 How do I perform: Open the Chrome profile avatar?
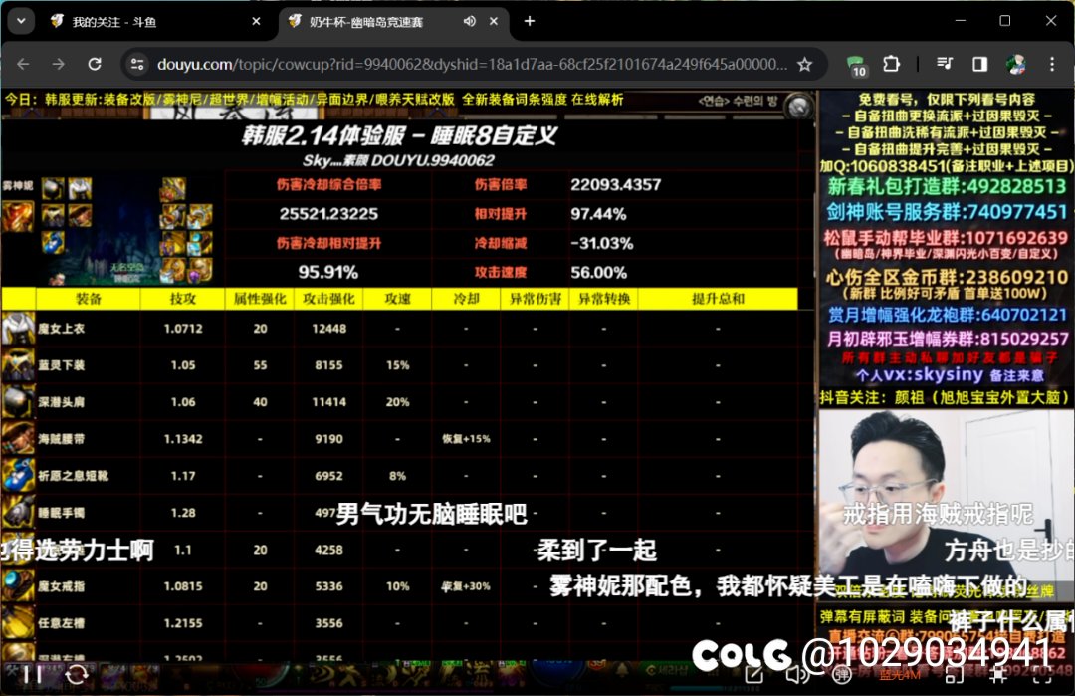[1015, 64]
